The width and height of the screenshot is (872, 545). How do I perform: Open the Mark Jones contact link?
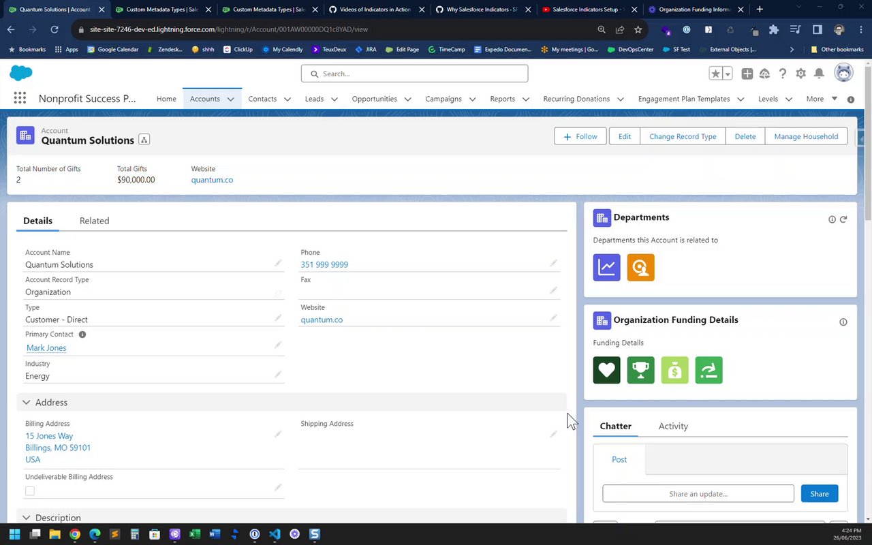[46, 347]
